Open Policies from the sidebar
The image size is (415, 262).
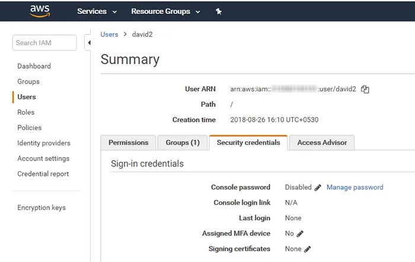30,128
